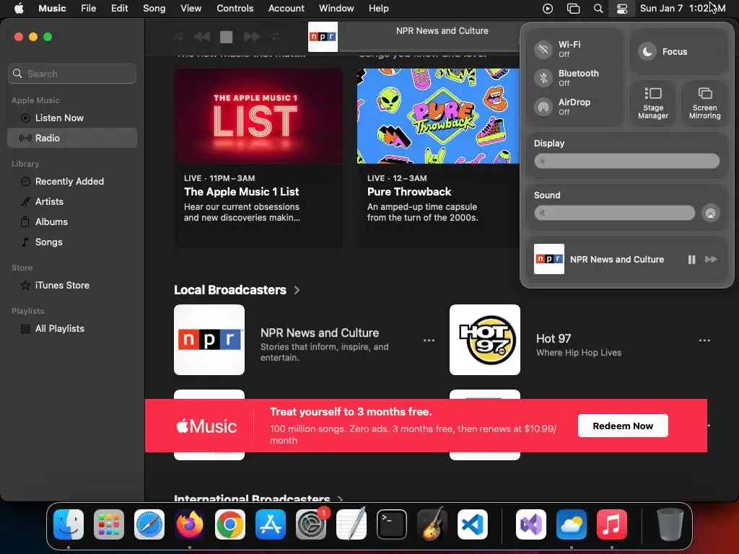Open more options for Hot 97
The image size is (739, 554).
pyautogui.click(x=704, y=340)
